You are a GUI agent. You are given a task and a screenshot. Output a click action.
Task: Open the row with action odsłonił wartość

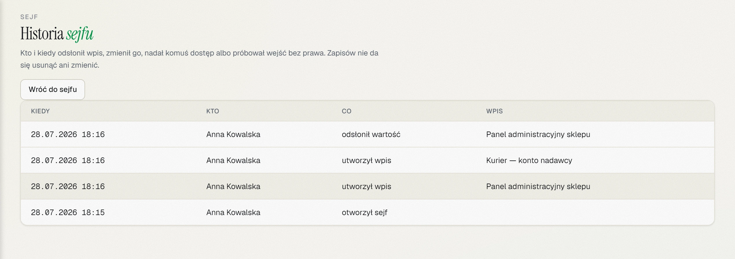click(367, 134)
